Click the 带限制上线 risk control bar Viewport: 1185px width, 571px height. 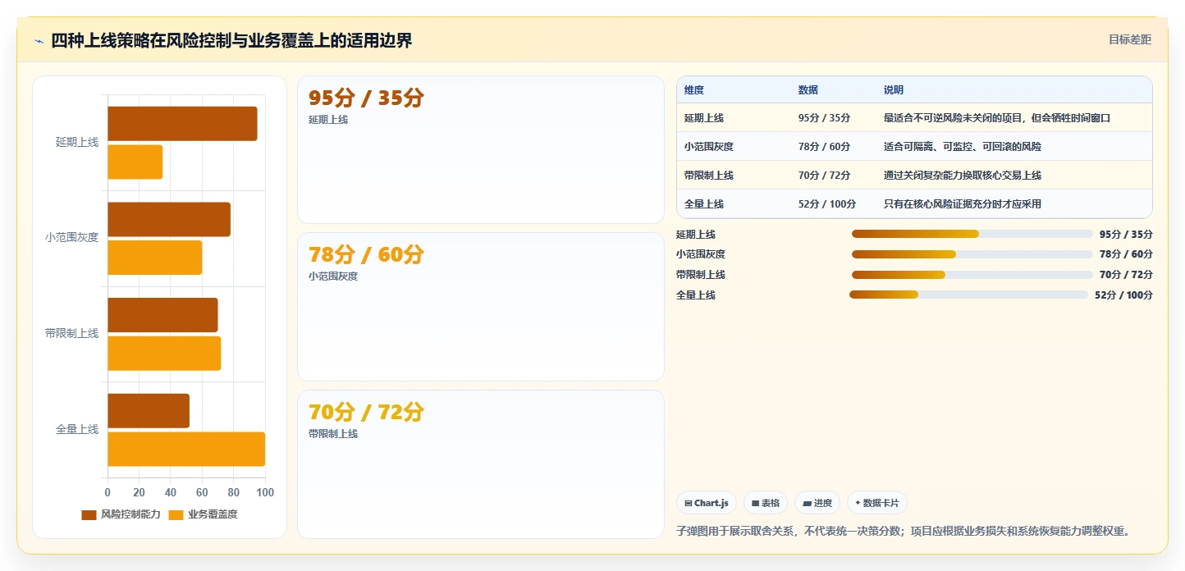coord(162,315)
